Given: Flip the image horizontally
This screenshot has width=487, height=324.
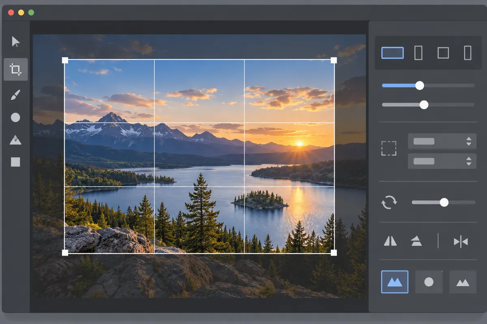Looking at the screenshot, I should tap(390, 241).
